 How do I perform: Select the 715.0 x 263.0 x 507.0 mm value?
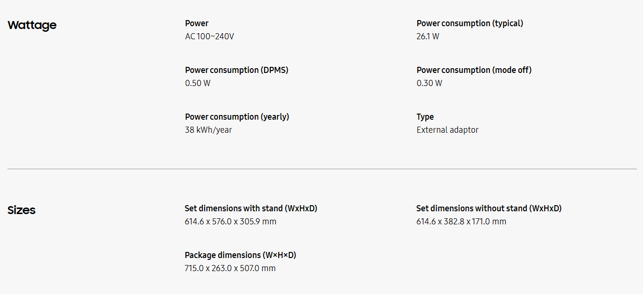click(230, 268)
